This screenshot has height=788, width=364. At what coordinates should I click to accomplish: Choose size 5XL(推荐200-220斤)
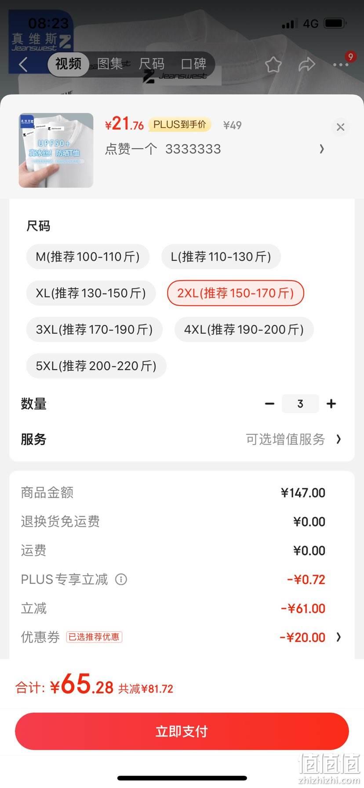pos(96,366)
